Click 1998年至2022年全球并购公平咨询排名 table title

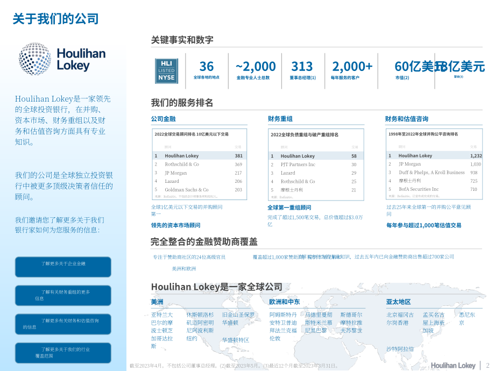[x=423, y=134]
